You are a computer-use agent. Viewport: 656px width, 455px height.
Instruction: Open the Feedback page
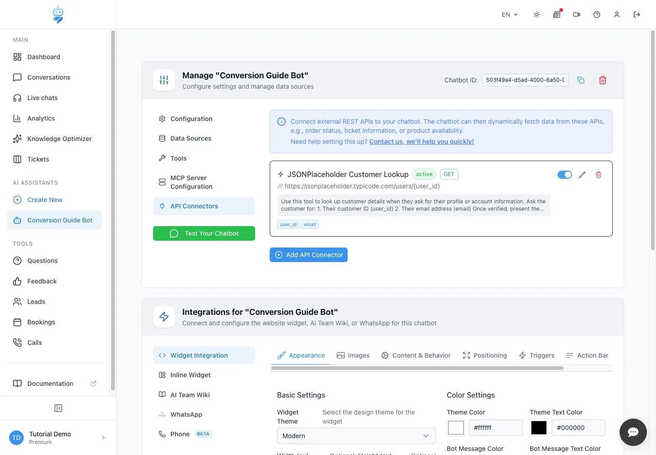click(x=55, y=281)
